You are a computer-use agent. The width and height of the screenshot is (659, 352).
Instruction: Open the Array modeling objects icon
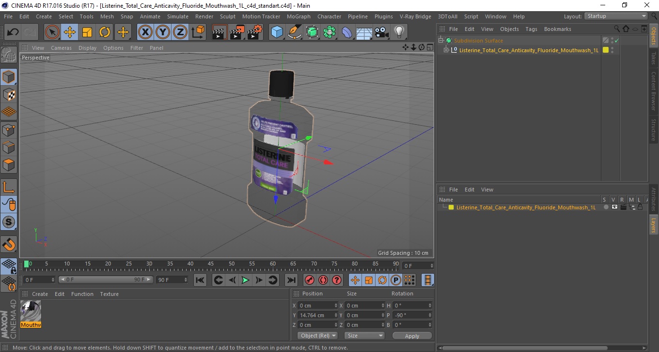click(x=329, y=32)
